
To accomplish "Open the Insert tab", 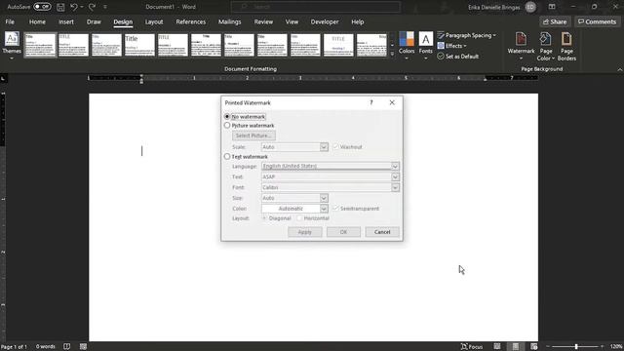I will click(x=66, y=21).
